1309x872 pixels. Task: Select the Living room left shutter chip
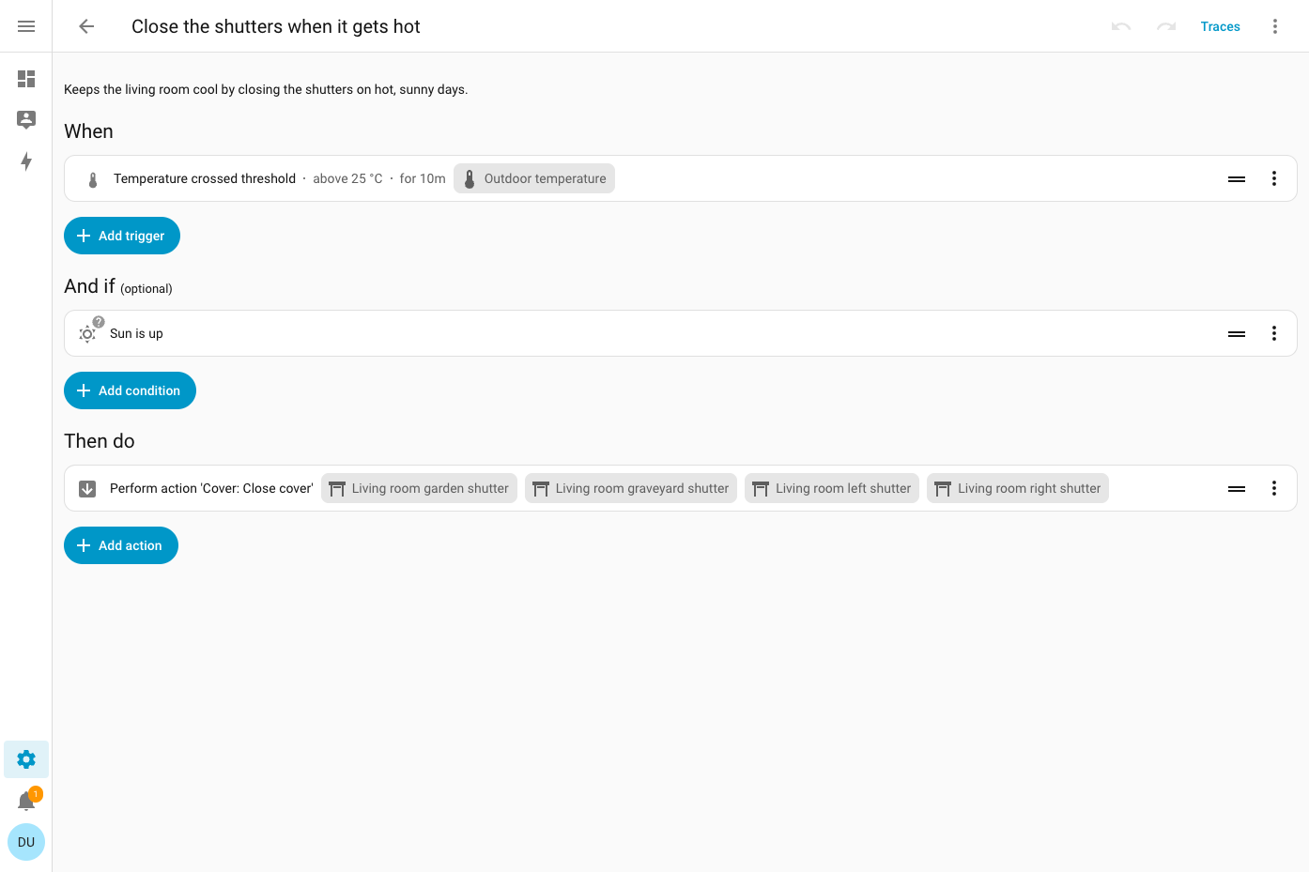(x=832, y=488)
